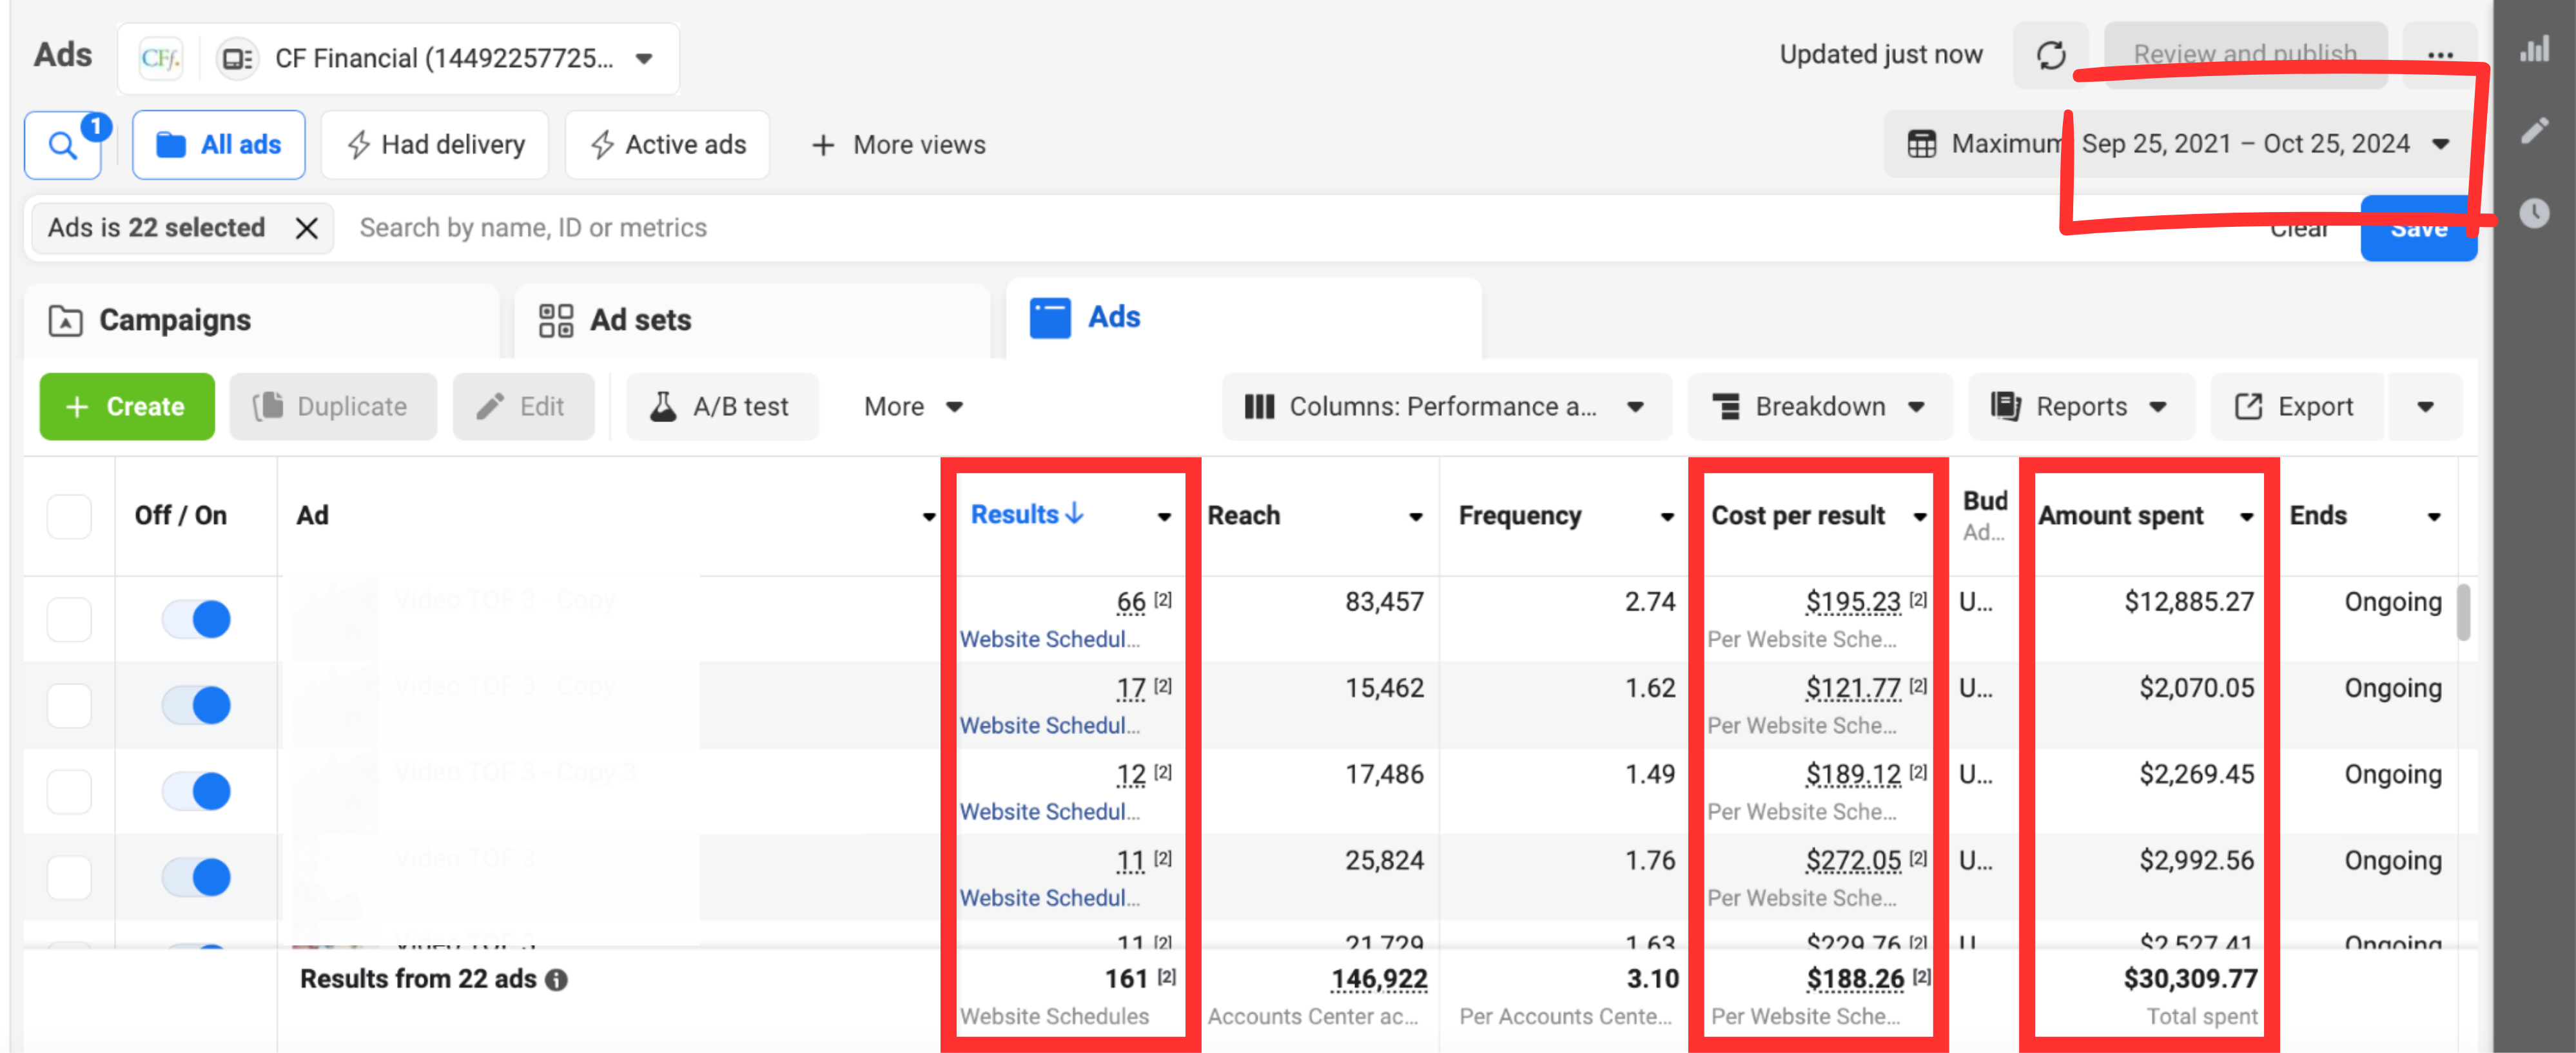Open the Columns: Performance dropdown
2576x1053 pixels.
(1446, 407)
